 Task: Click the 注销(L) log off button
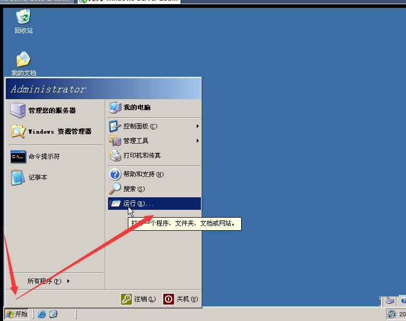tap(138, 299)
